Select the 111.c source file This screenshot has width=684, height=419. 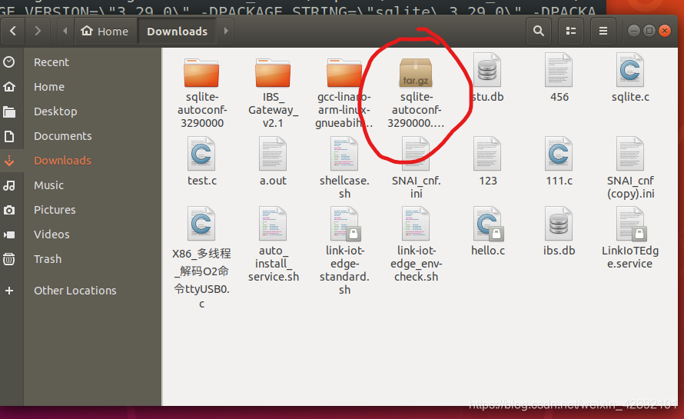pyautogui.click(x=559, y=162)
